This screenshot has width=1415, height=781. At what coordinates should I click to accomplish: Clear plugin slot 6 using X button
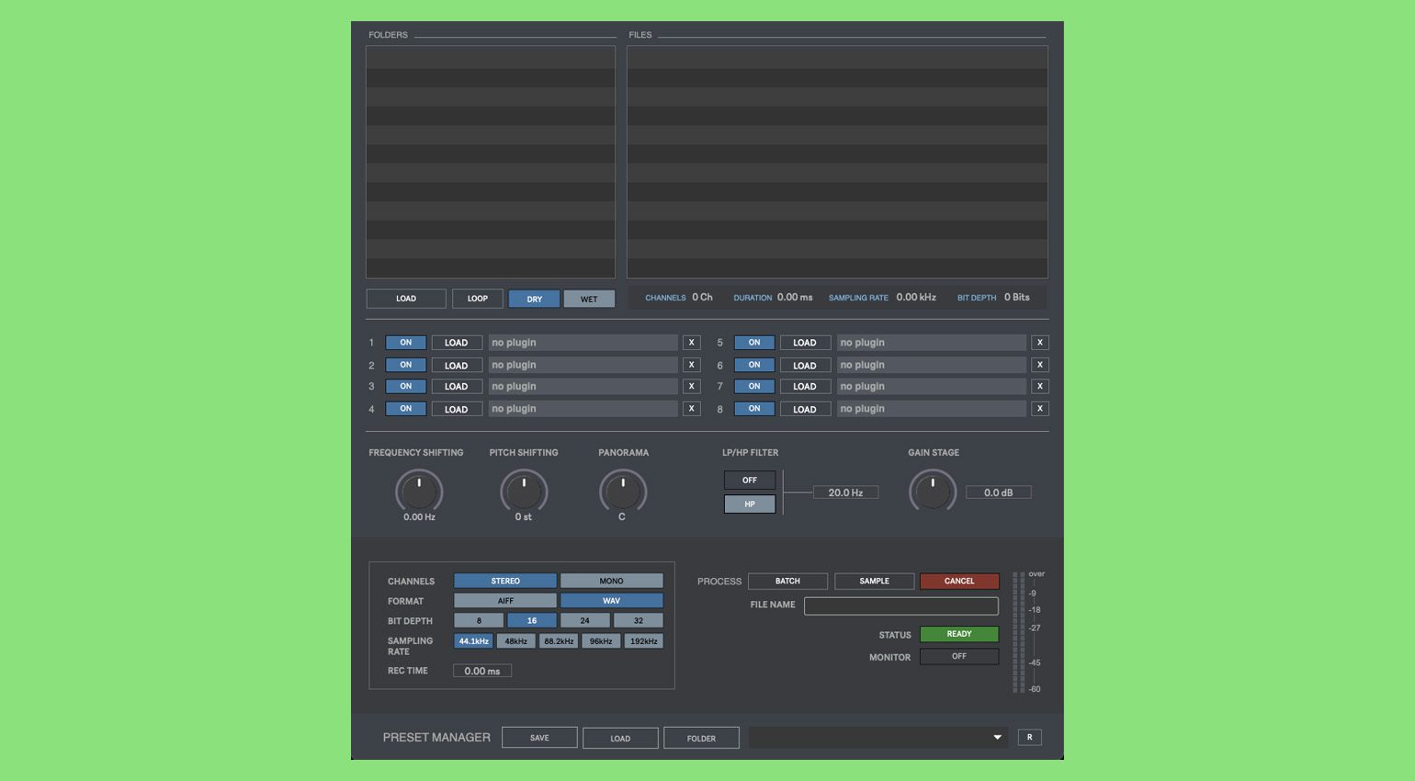pyautogui.click(x=1039, y=365)
